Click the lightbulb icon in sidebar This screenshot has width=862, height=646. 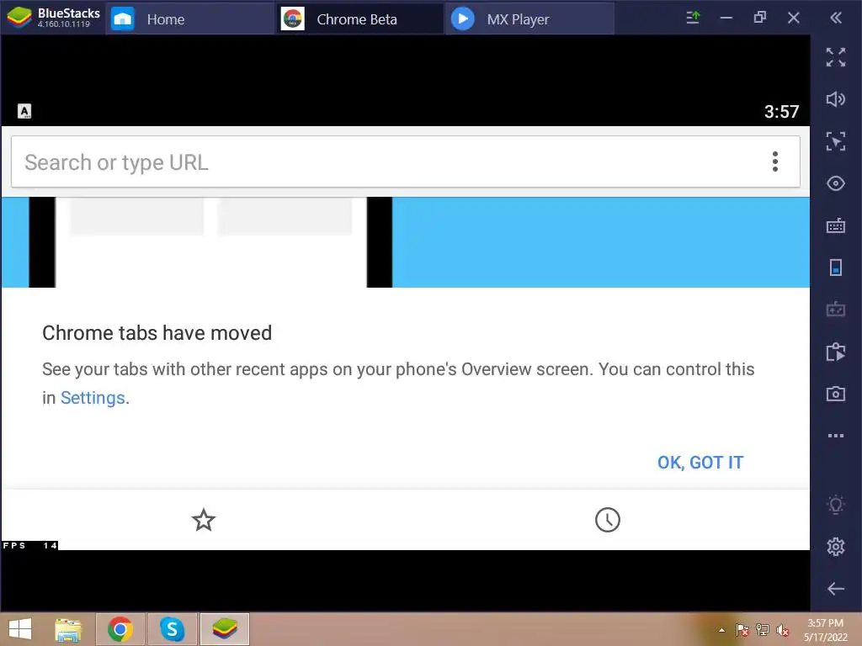pyautogui.click(x=836, y=505)
